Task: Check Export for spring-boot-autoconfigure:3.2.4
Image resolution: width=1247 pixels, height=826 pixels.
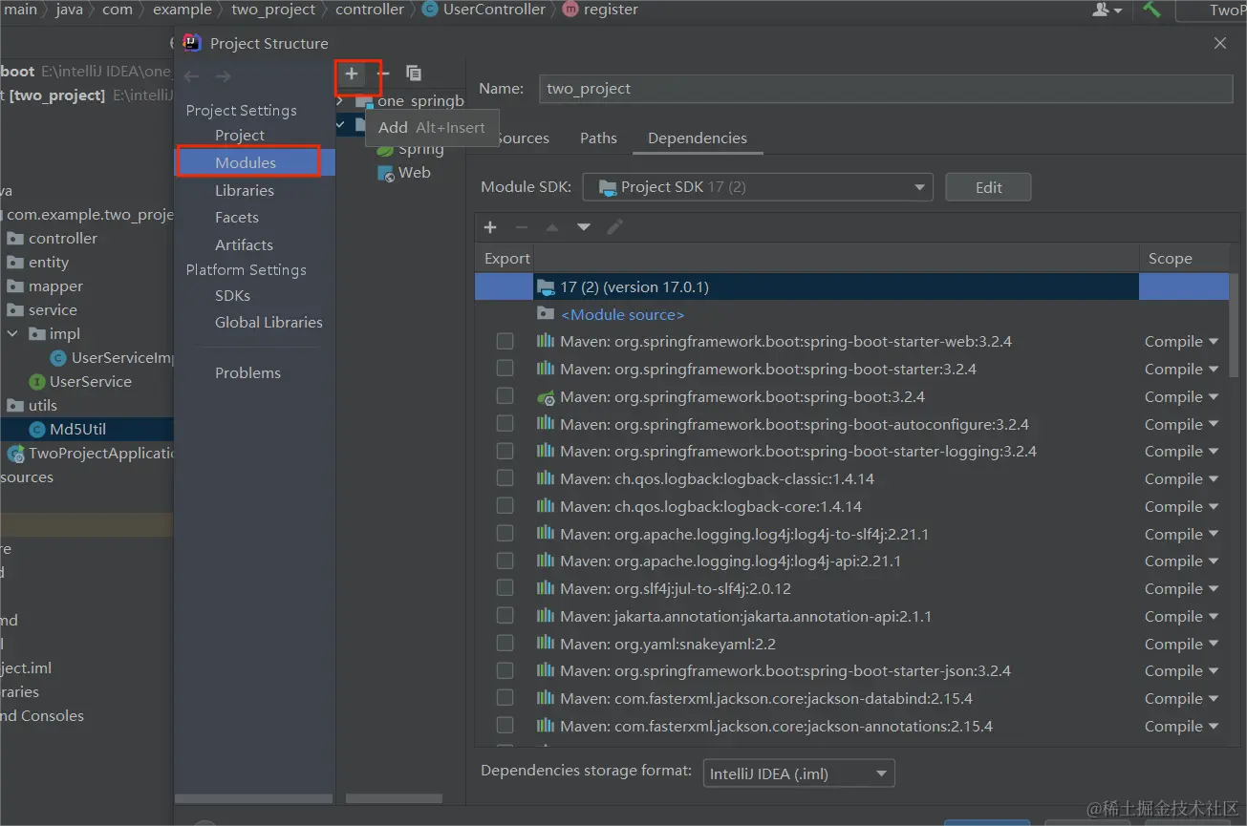Action: tap(505, 424)
